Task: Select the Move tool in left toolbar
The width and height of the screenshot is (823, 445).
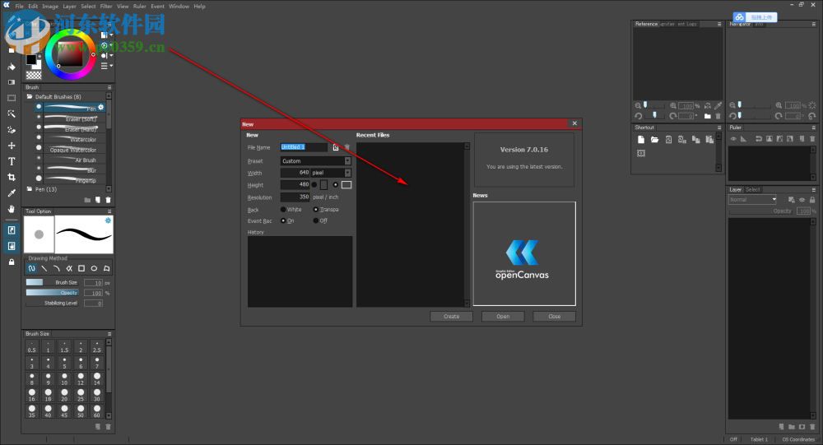Action: click(x=12, y=146)
